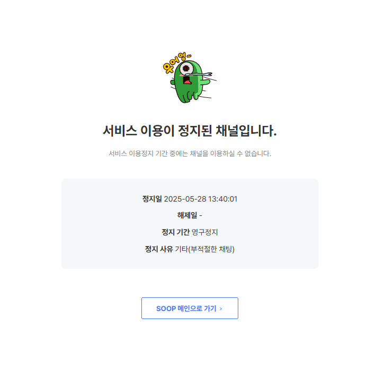The width and height of the screenshot is (385, 373).
Task: Click the '서비스 이용이 정지된 채널입니다.' heading
Action: [x=190, y=131]
